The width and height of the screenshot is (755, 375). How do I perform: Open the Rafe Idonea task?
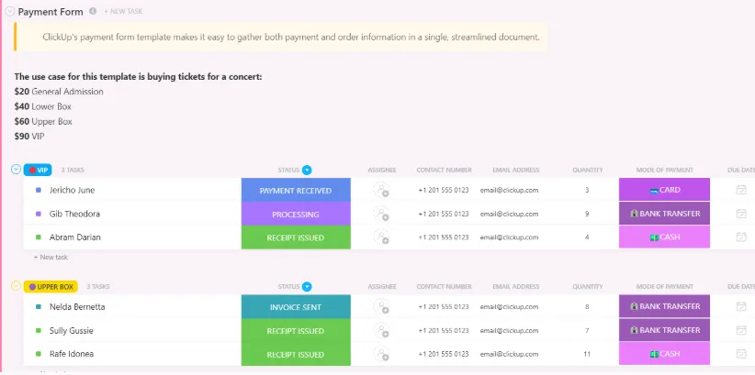tap(72, 354)
